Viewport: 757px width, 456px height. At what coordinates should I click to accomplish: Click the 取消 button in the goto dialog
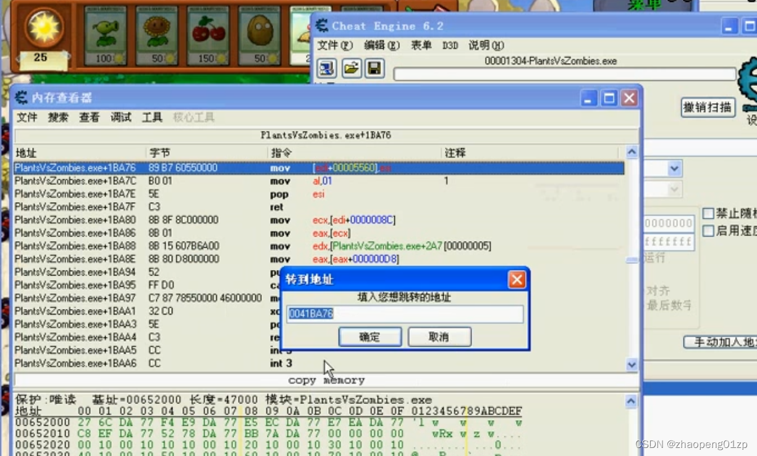coord(439,337)
